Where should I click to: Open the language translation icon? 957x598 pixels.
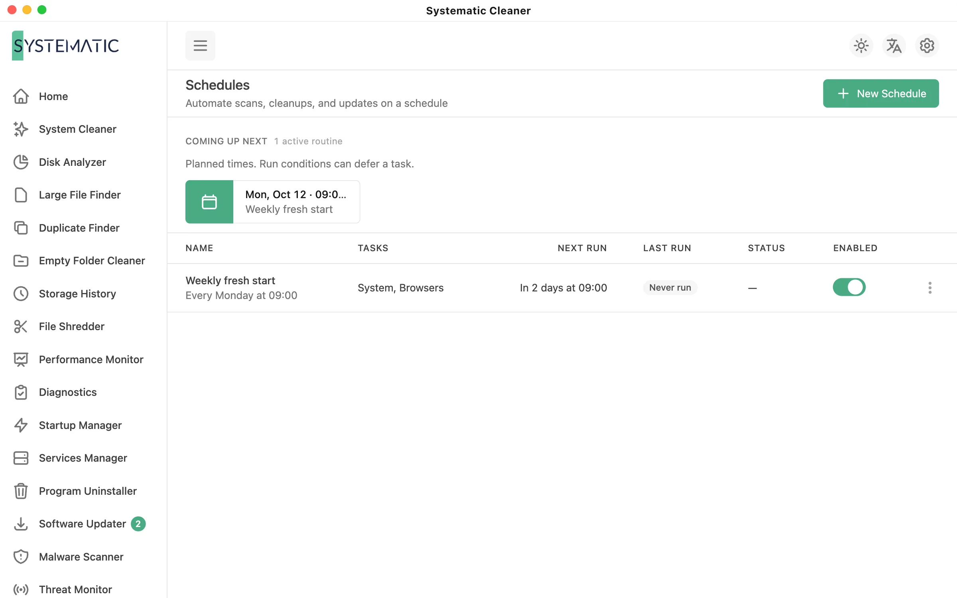point(894,46)
